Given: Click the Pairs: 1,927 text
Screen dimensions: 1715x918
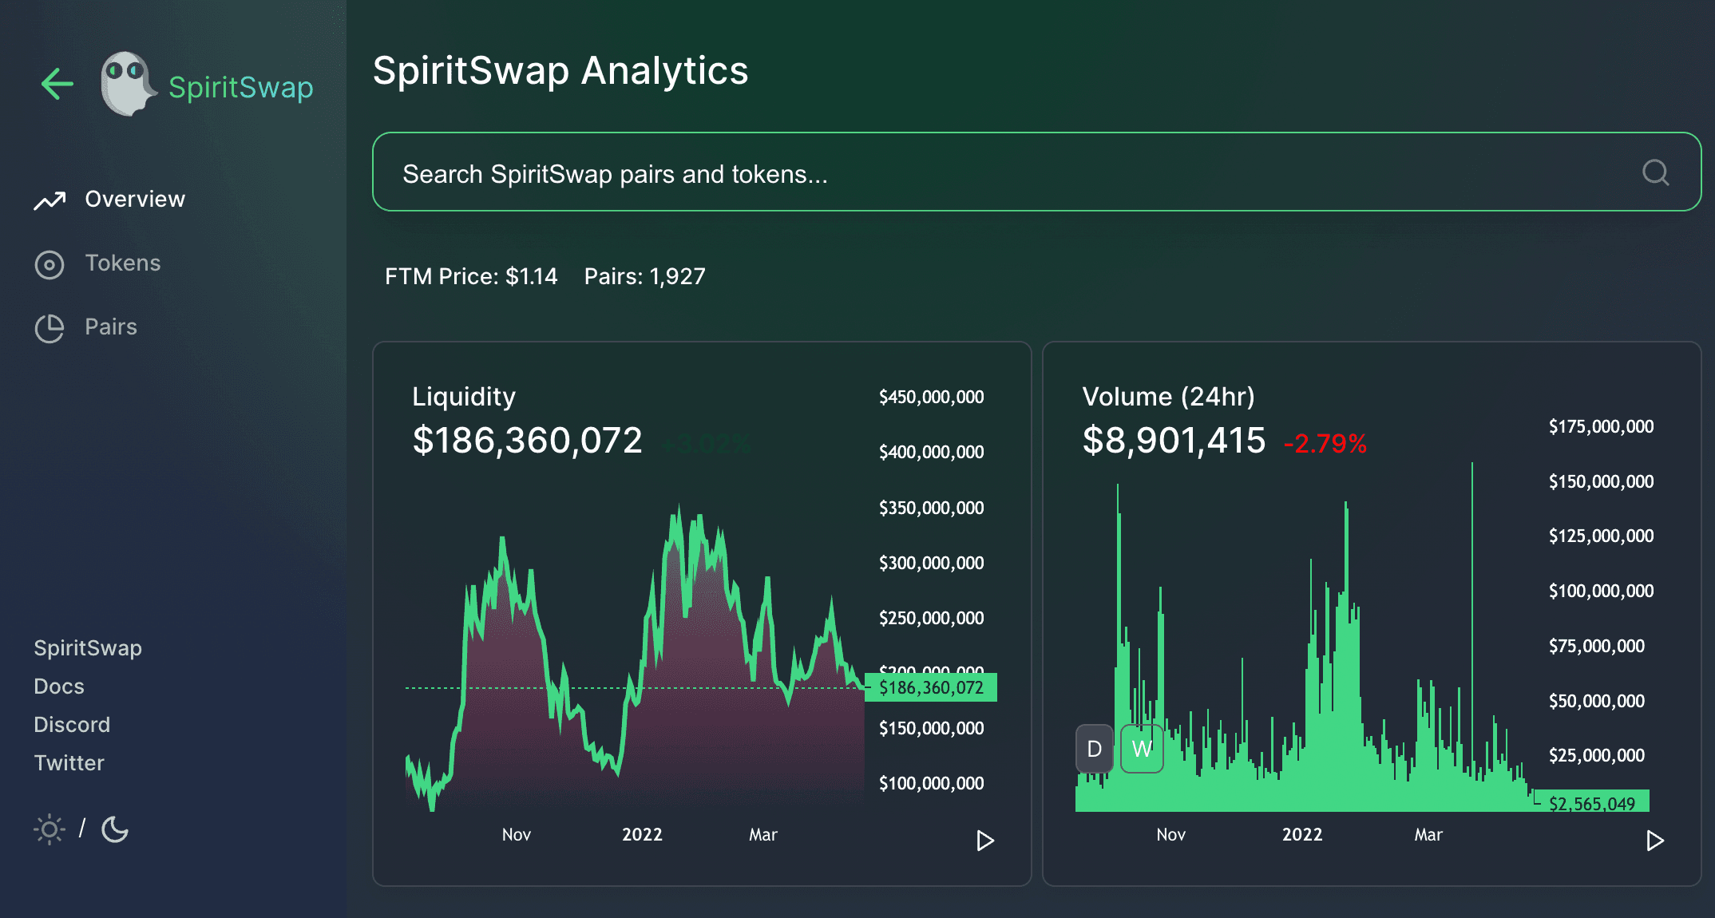Looking at the screenshot, I should point(645,276).
